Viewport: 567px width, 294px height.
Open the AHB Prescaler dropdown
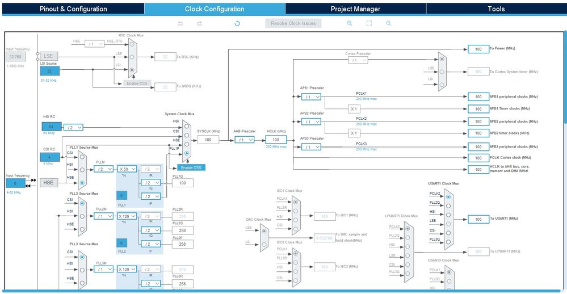[x=245, y=140]
